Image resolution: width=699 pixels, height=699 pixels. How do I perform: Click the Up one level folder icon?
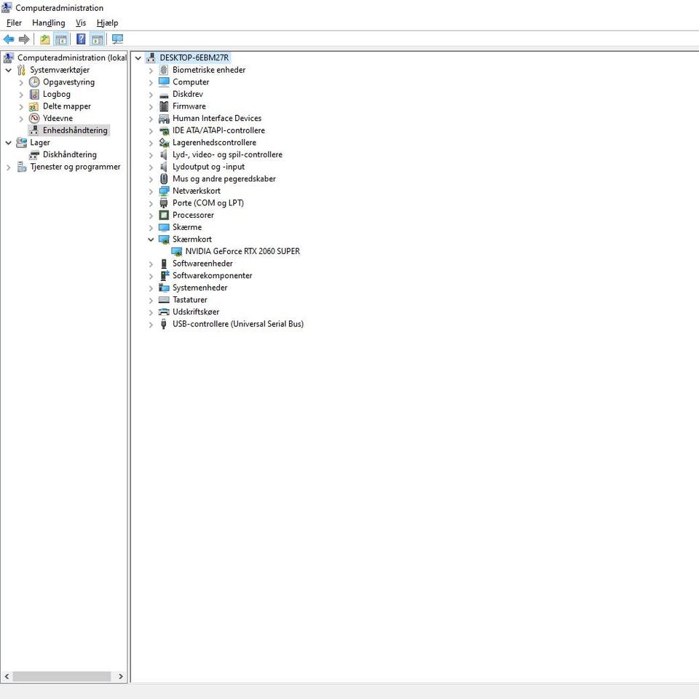44,39
